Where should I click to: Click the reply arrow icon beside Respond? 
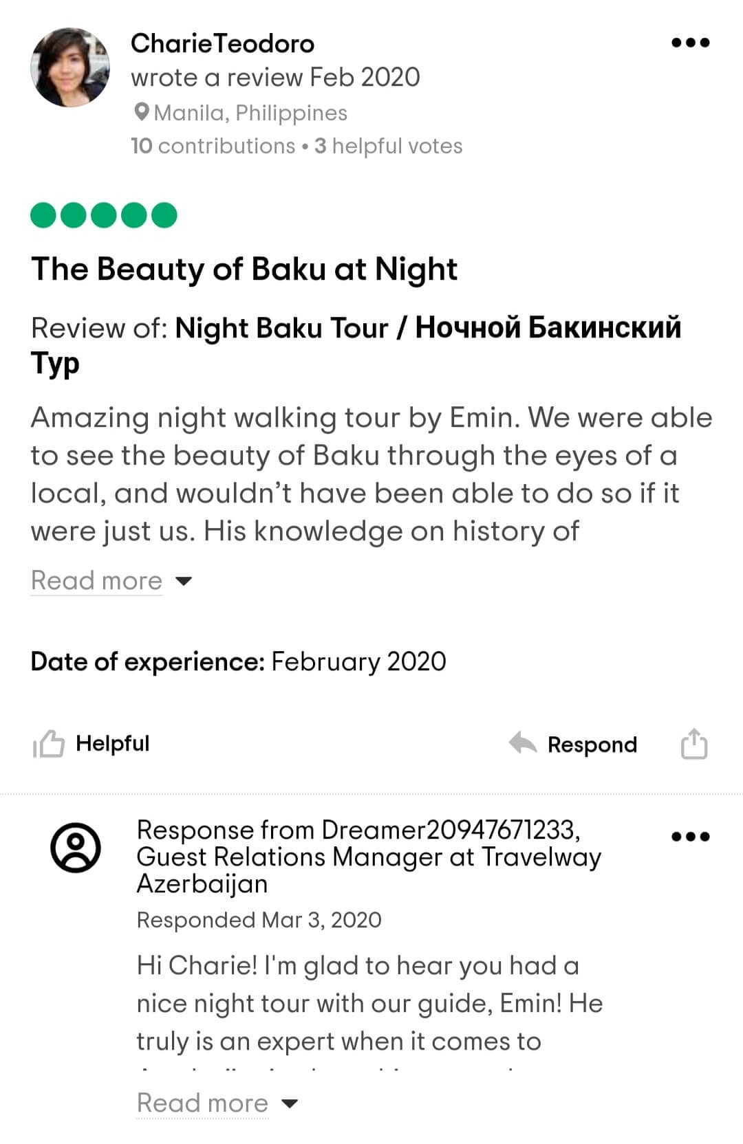point(523,743)
